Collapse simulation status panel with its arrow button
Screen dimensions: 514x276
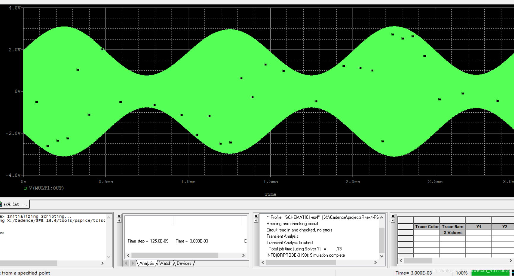[x=119, y=220]
